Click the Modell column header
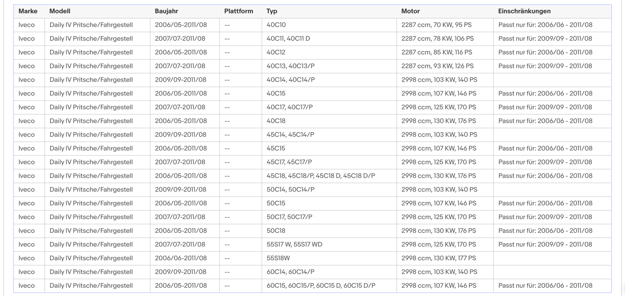Image resolution: width=625 pixels, height=296 pixels. point(60,11)
